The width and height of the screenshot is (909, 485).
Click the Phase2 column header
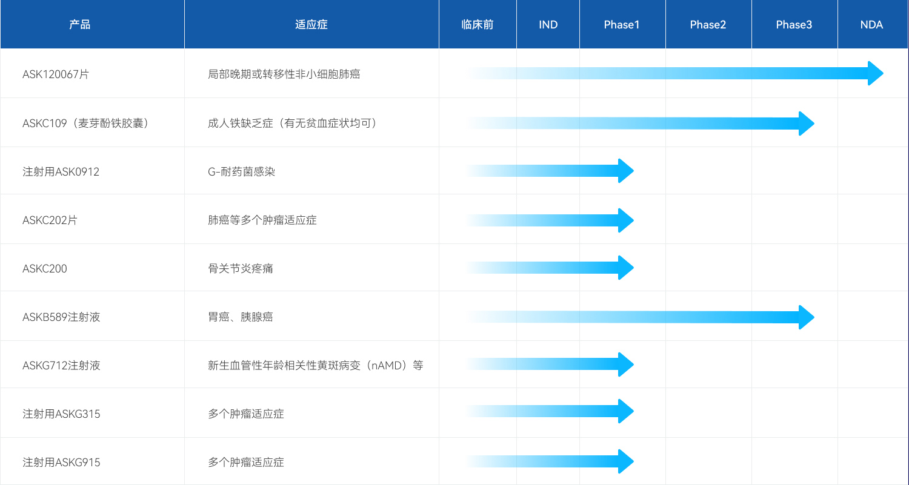708,24
